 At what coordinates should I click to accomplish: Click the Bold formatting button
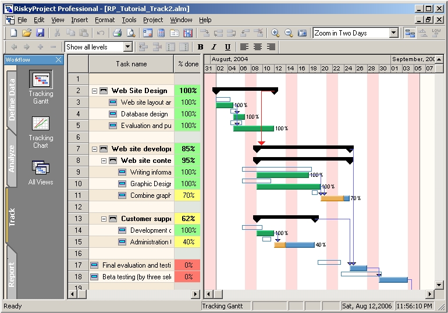coord(201,47)
